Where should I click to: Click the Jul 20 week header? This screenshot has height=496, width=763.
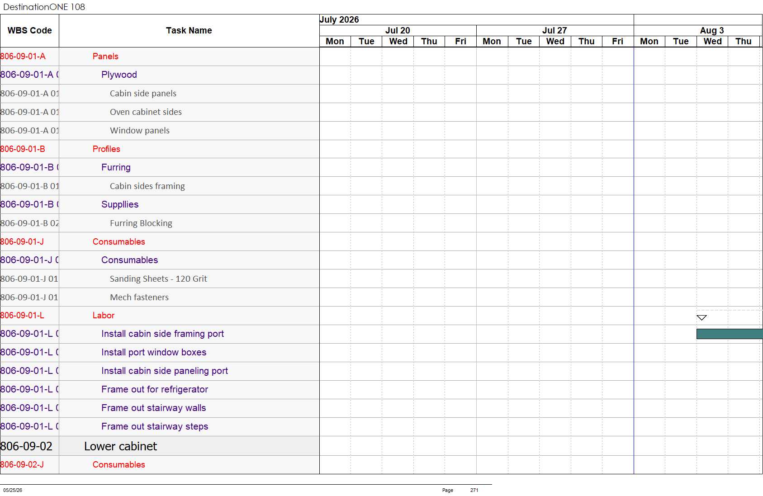tap(398, 30)
